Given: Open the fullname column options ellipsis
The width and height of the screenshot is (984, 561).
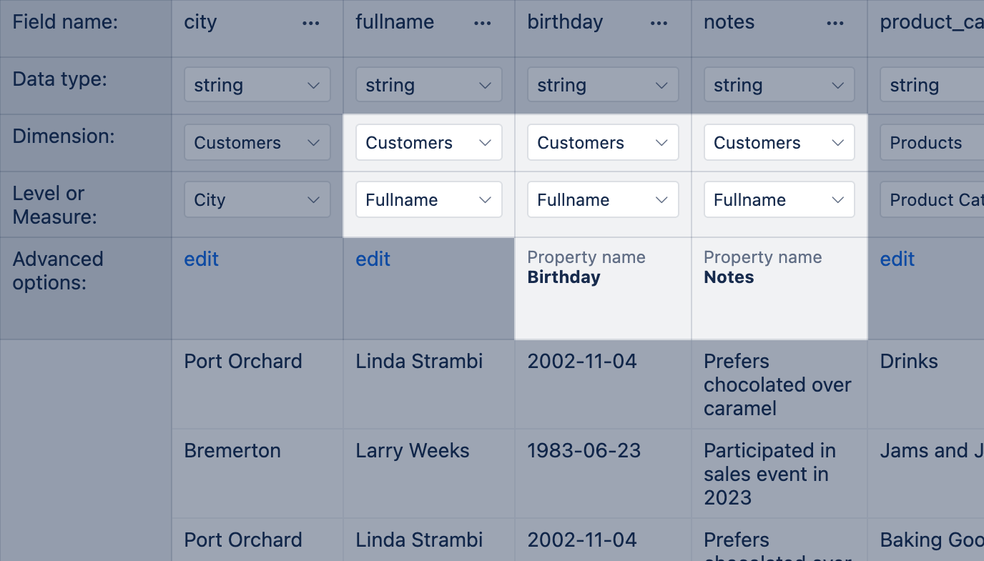Looking at the screenshot, I should [483, 24].
